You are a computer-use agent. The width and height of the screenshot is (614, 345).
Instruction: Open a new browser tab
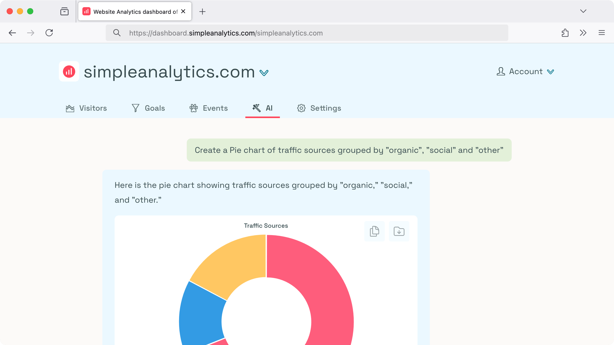click(202, 11)
